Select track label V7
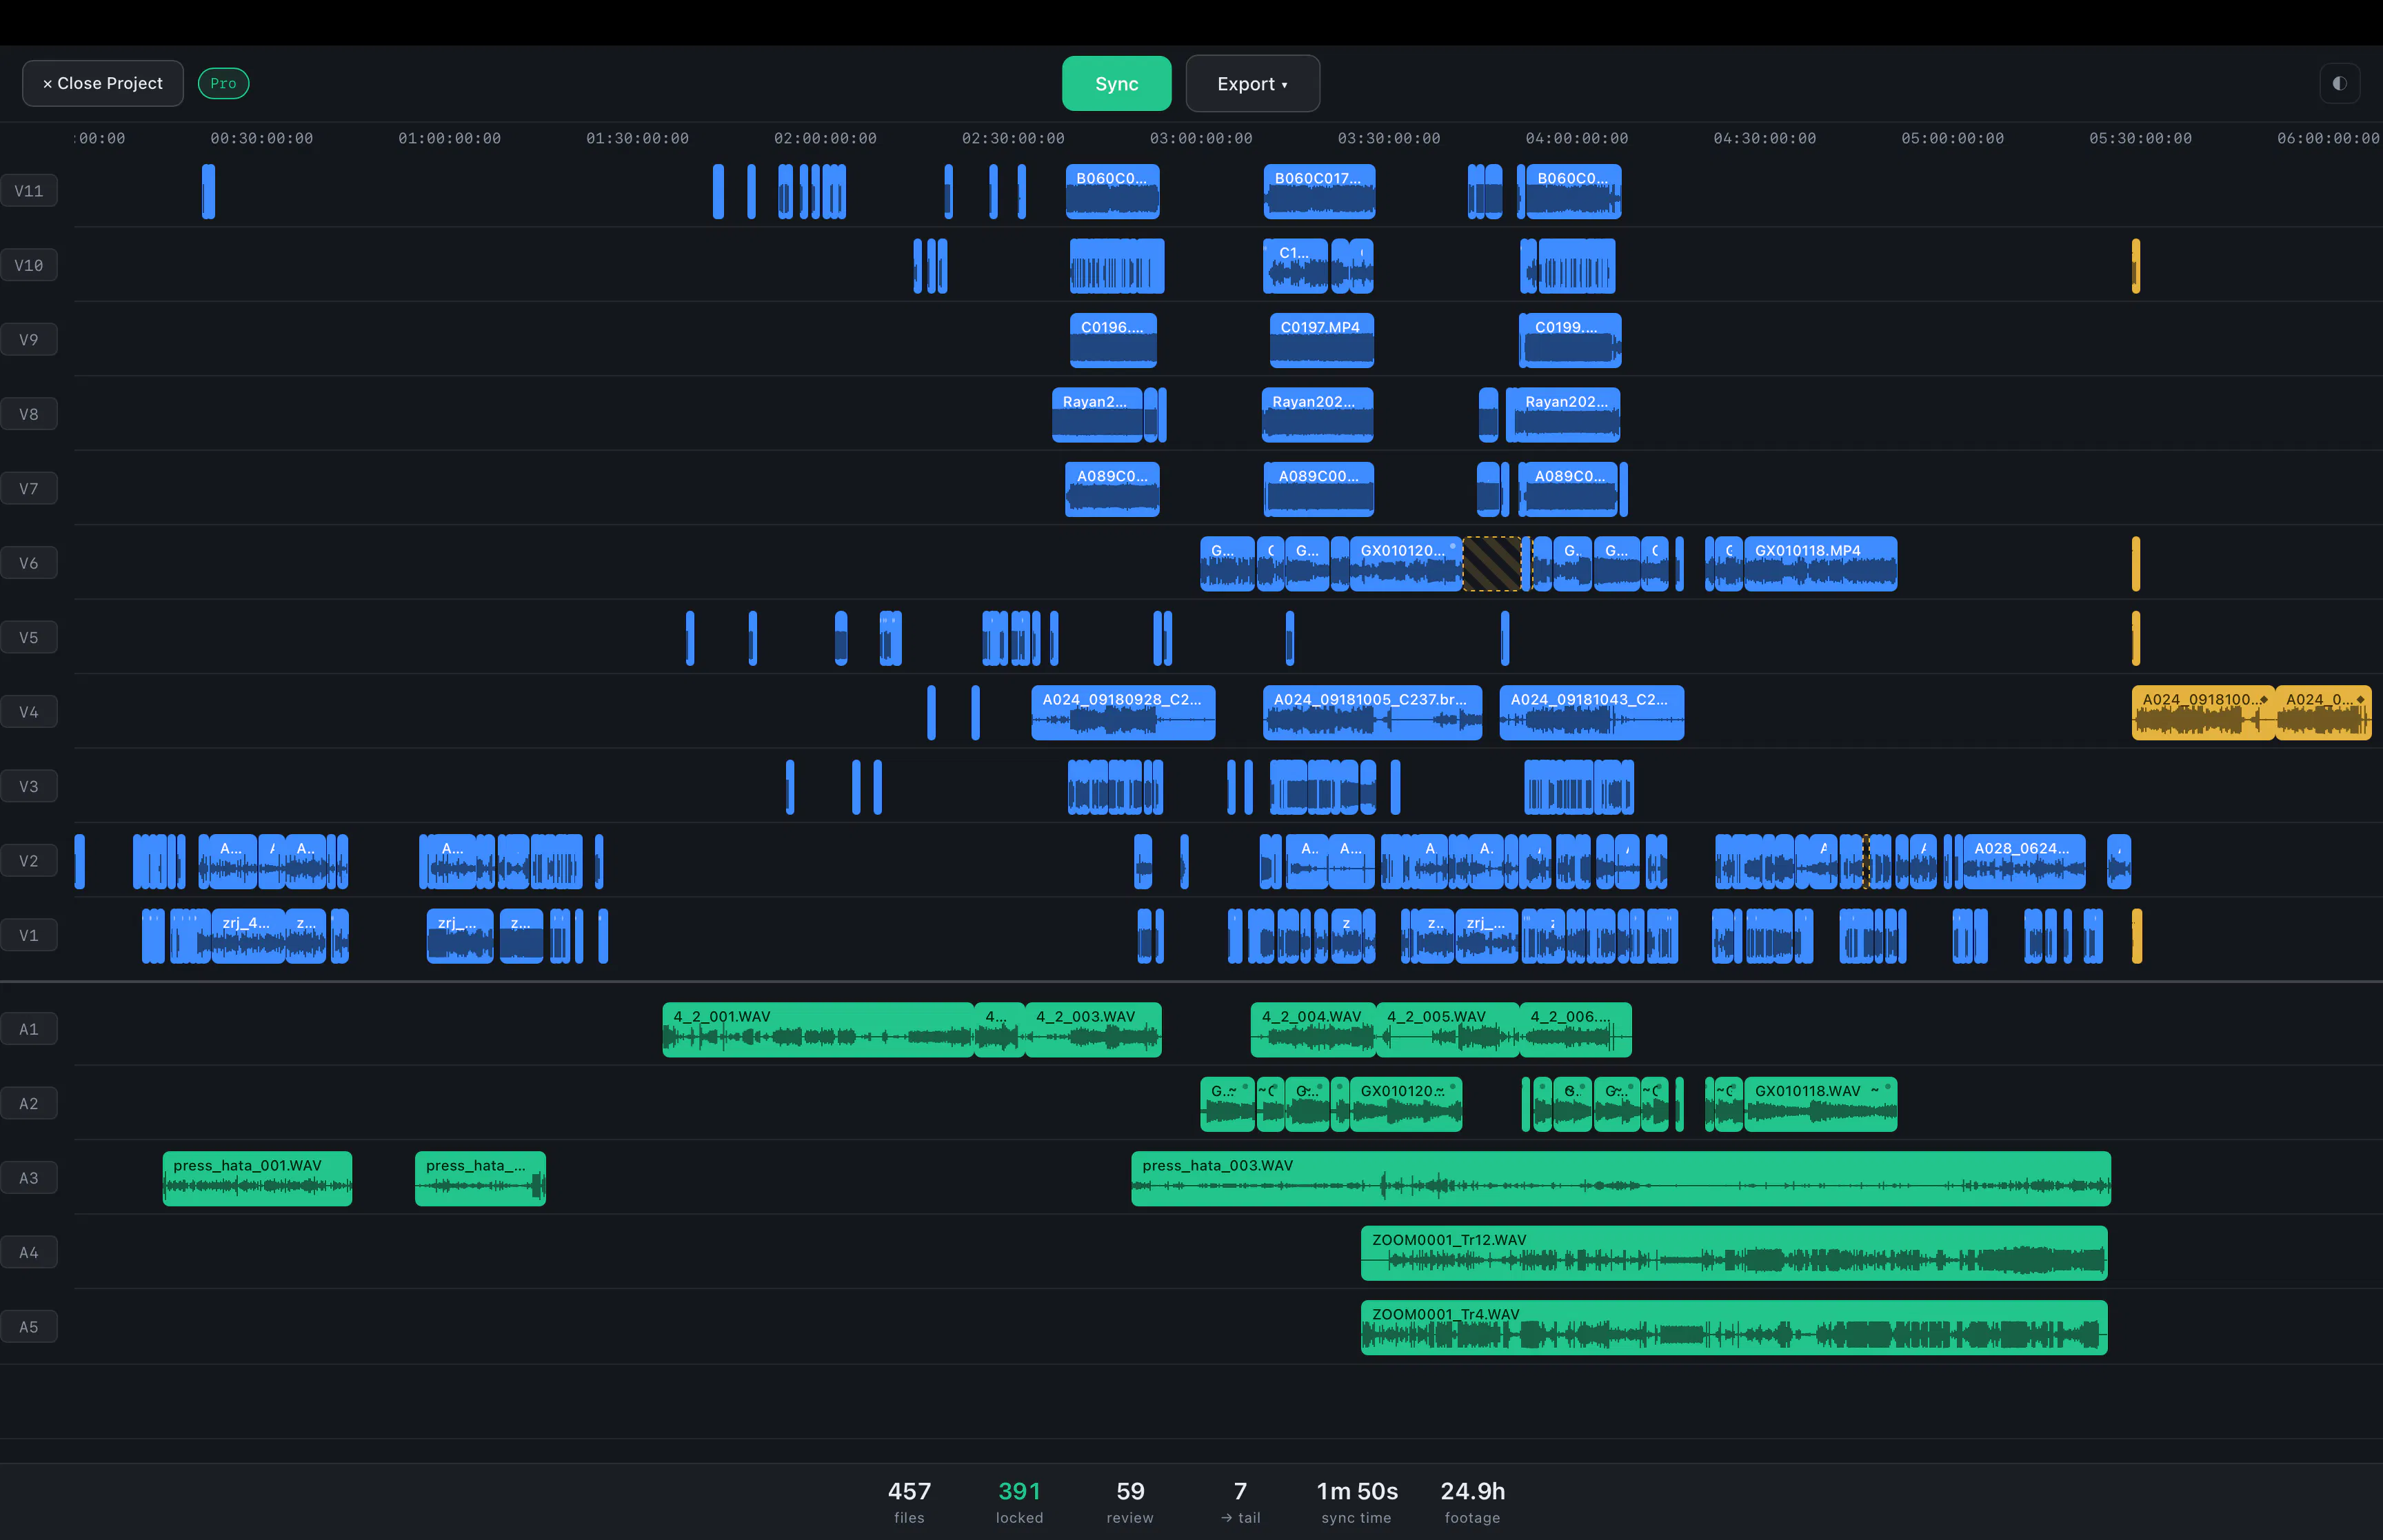 (x=29, y=489)
